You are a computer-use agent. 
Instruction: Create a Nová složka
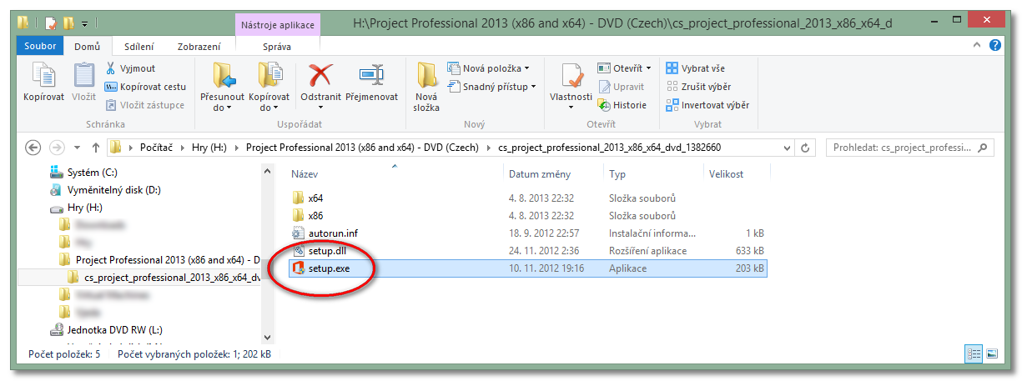click(x=426, y=88)
